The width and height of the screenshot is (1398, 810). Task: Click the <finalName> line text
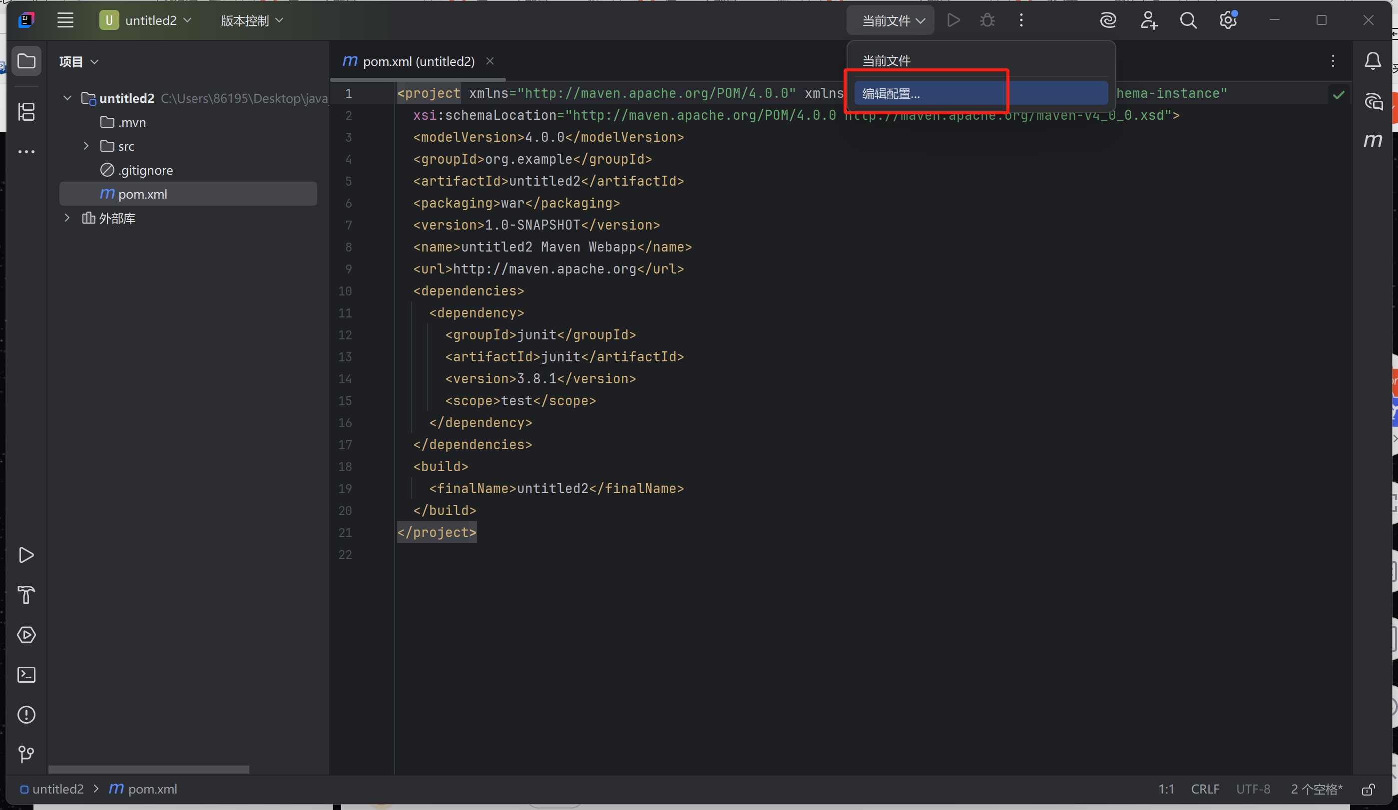coord(556,489)
